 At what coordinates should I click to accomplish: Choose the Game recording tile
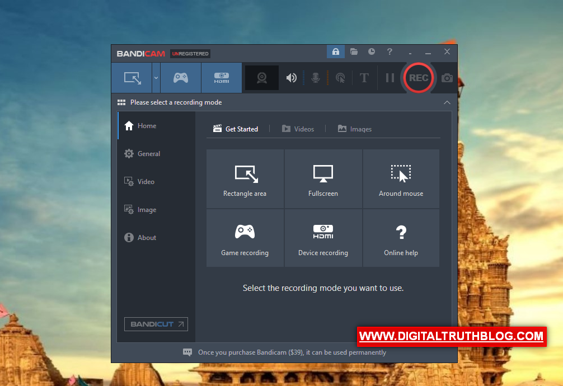click(245, 238)
